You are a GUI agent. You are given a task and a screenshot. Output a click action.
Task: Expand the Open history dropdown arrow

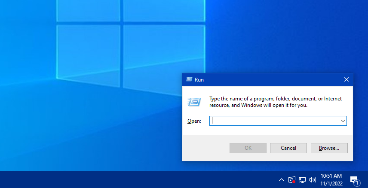343,121
